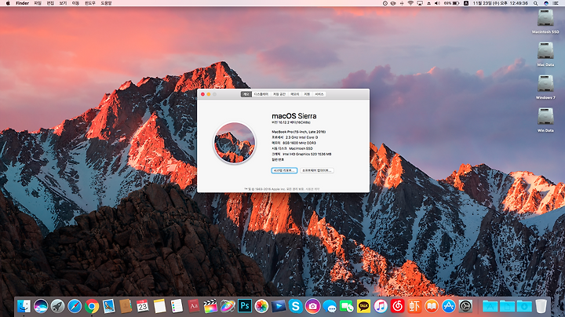Open Notification Center icon in menu bar
The width and height of the screenshot is (565, 317).
pos(556,3)
